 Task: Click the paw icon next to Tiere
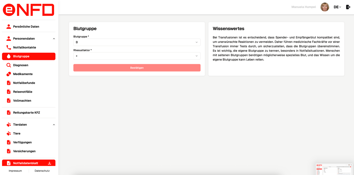9,133
